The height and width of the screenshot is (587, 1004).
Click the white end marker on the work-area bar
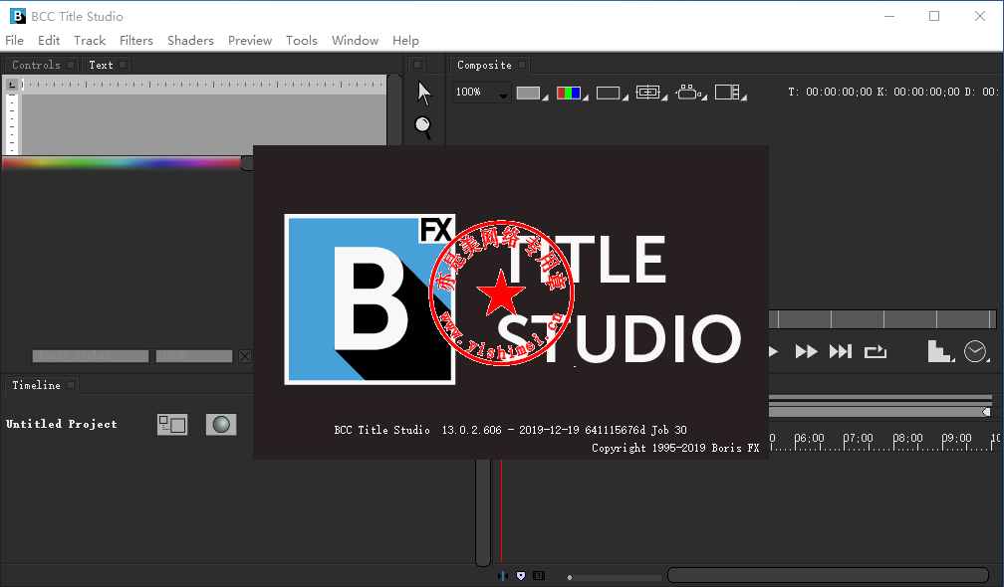point(987,413)
